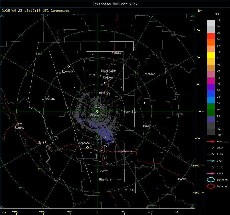
Task: Click the green 31JP arrow in the legend
Action: pyautogui.click(x=210, y=167)
